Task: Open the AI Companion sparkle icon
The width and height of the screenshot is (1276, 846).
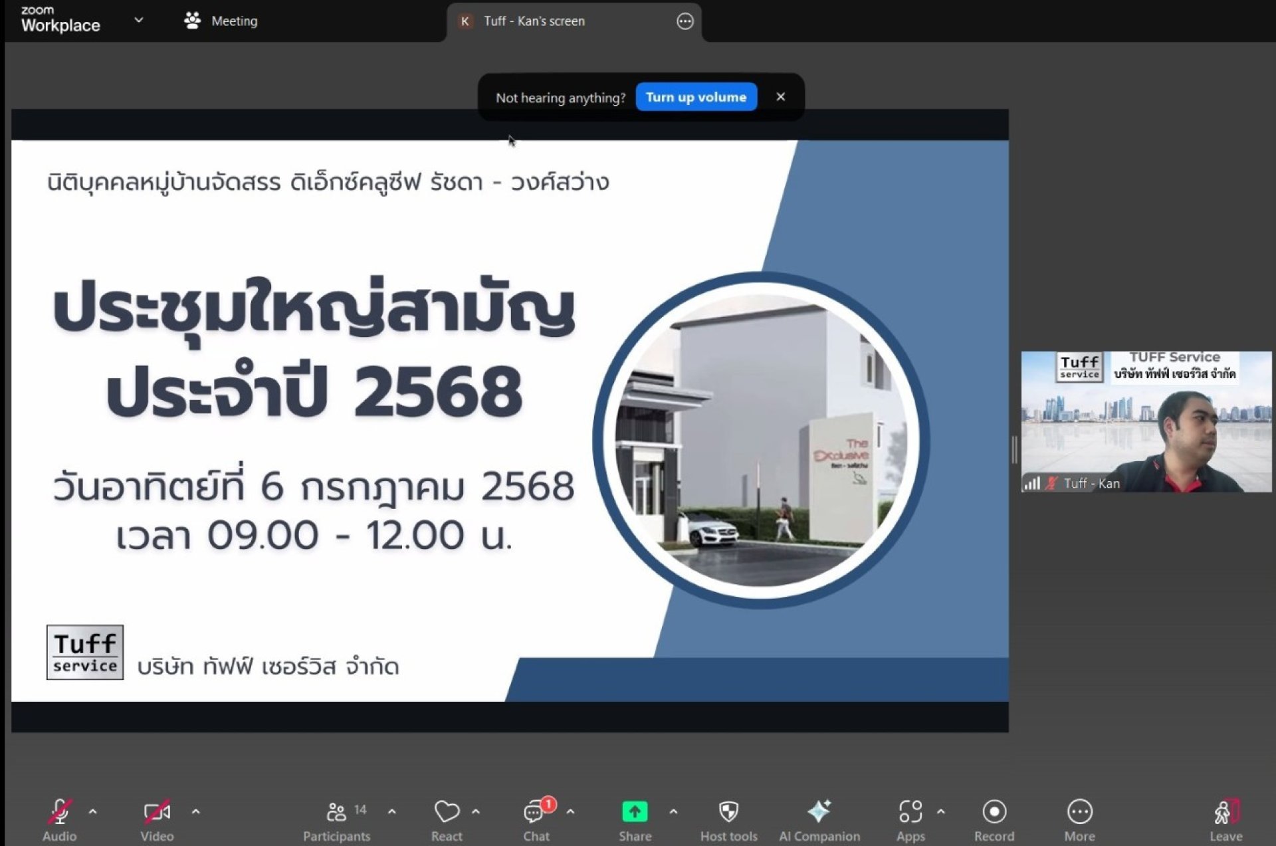Action: pyautogui.click(x=819, y=811)
